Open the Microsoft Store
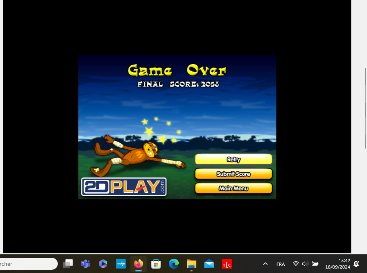Screen dimensions: 367x273 [156, 264]
